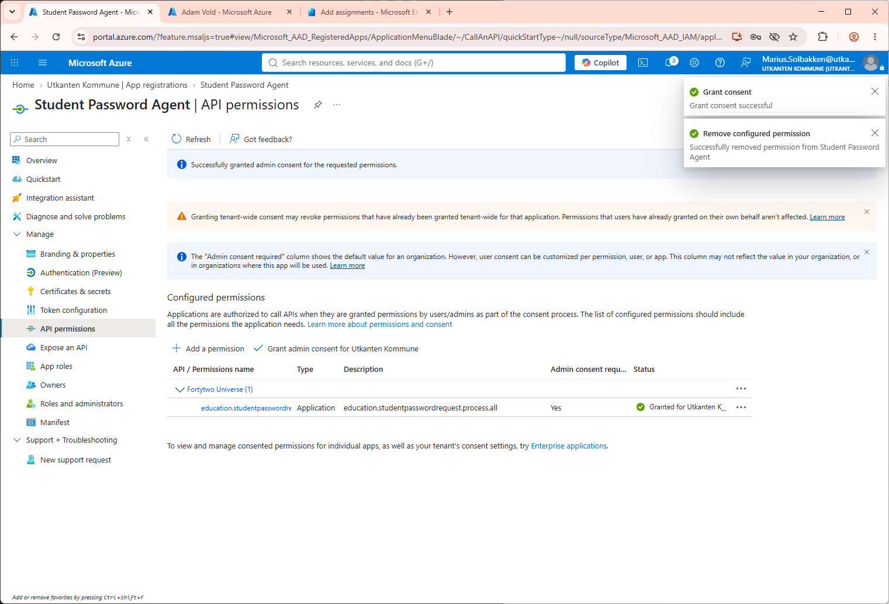
Task: Click the account avatar picture
Action: 871,63
